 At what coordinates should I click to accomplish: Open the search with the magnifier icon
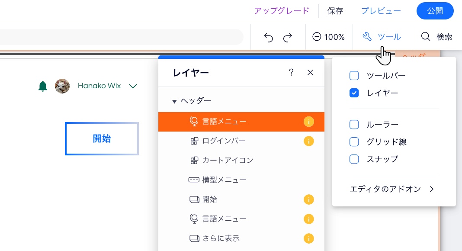click(426, 37)
